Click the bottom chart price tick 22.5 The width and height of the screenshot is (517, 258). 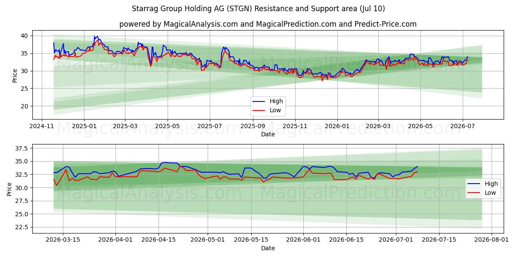(22, 227)
